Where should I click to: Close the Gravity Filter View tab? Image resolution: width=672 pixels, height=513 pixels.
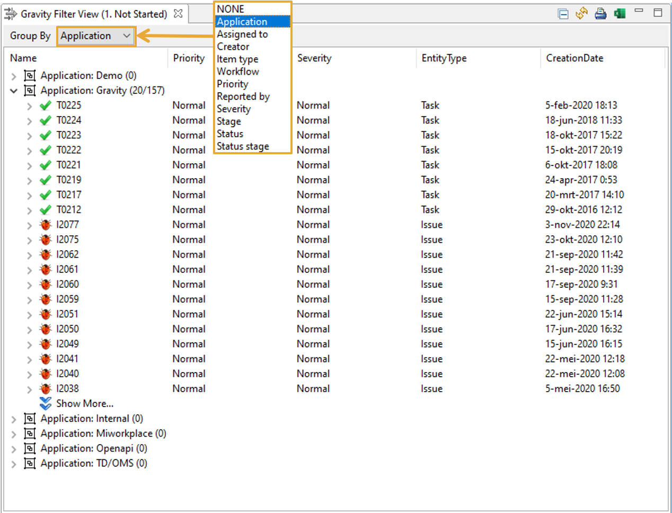click(179, 14)
